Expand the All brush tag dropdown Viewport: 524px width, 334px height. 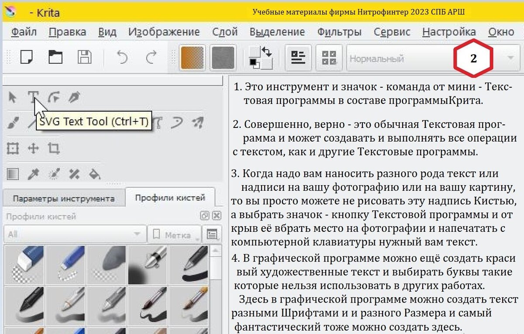click(x=75, y=234)
